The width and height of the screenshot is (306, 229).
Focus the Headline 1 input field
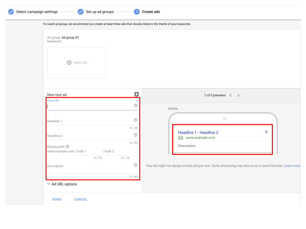[89, 121]
